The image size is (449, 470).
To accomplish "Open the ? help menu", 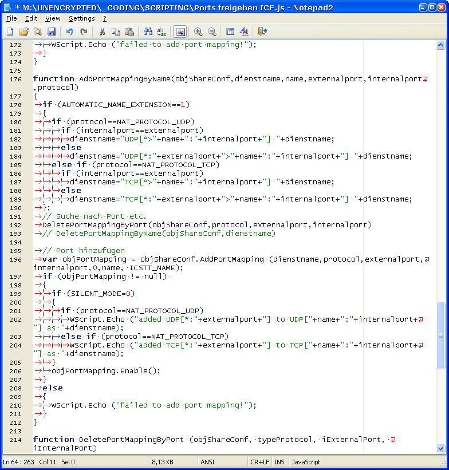I will click(105, 18).
